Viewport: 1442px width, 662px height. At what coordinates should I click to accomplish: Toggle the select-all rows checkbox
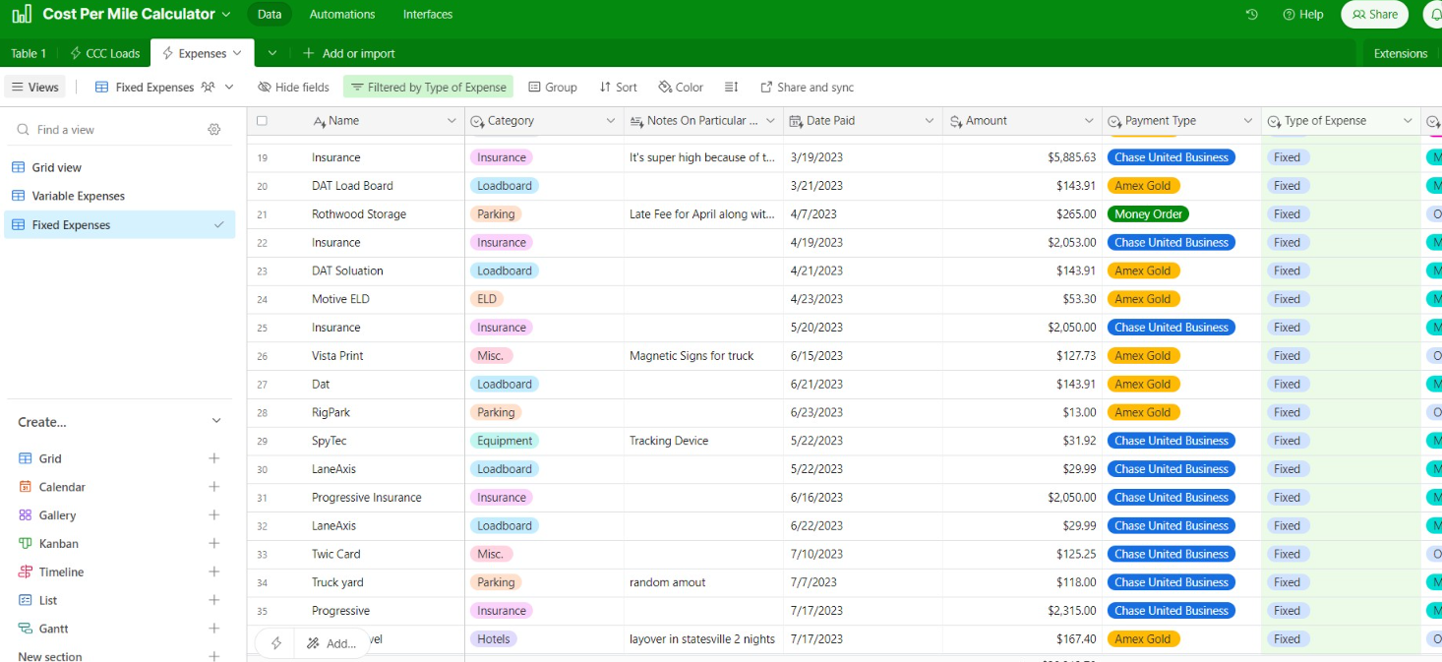pyautogui.click(x=262, y=121)
